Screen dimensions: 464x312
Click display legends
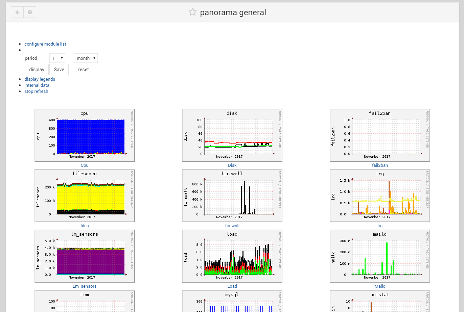40,79
